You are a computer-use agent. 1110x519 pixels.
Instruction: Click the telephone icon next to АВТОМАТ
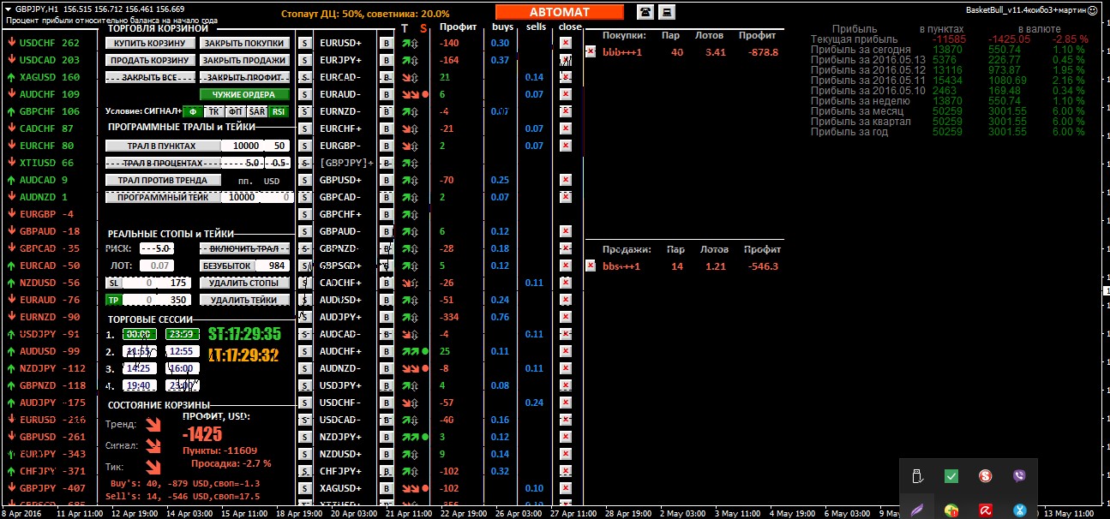(645, 11)
